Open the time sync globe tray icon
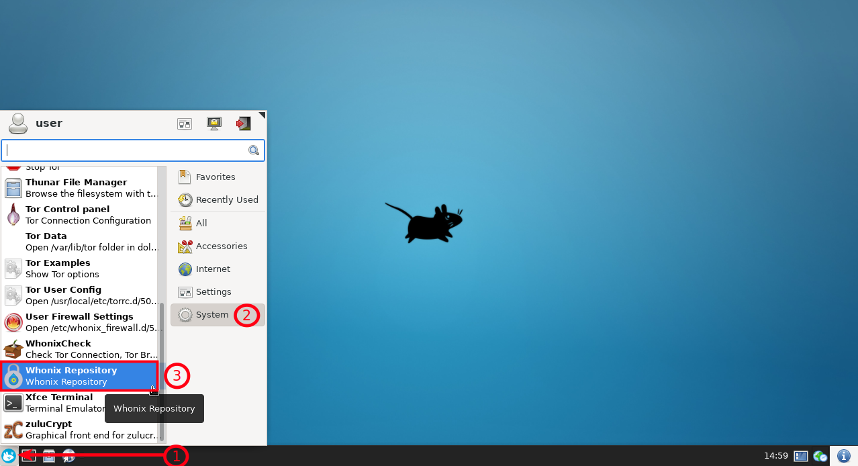 820,456
